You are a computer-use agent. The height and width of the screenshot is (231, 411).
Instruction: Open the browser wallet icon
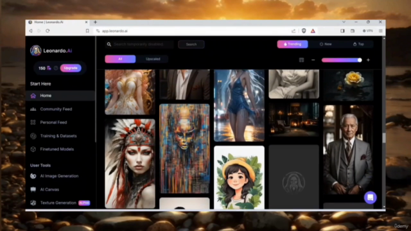click(353, 31)
